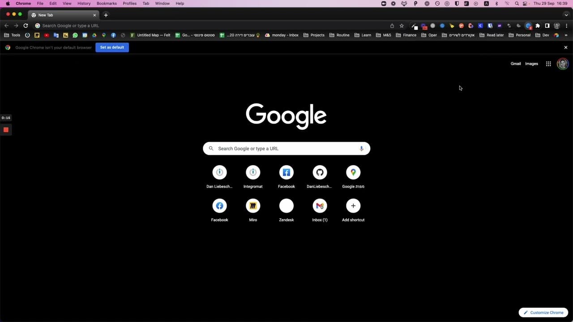Open Miro bookmark icon in bookmarks bar

(37, 35)
